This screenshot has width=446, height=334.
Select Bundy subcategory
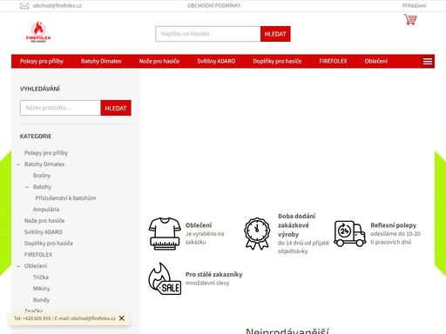(x=41, y=300)
